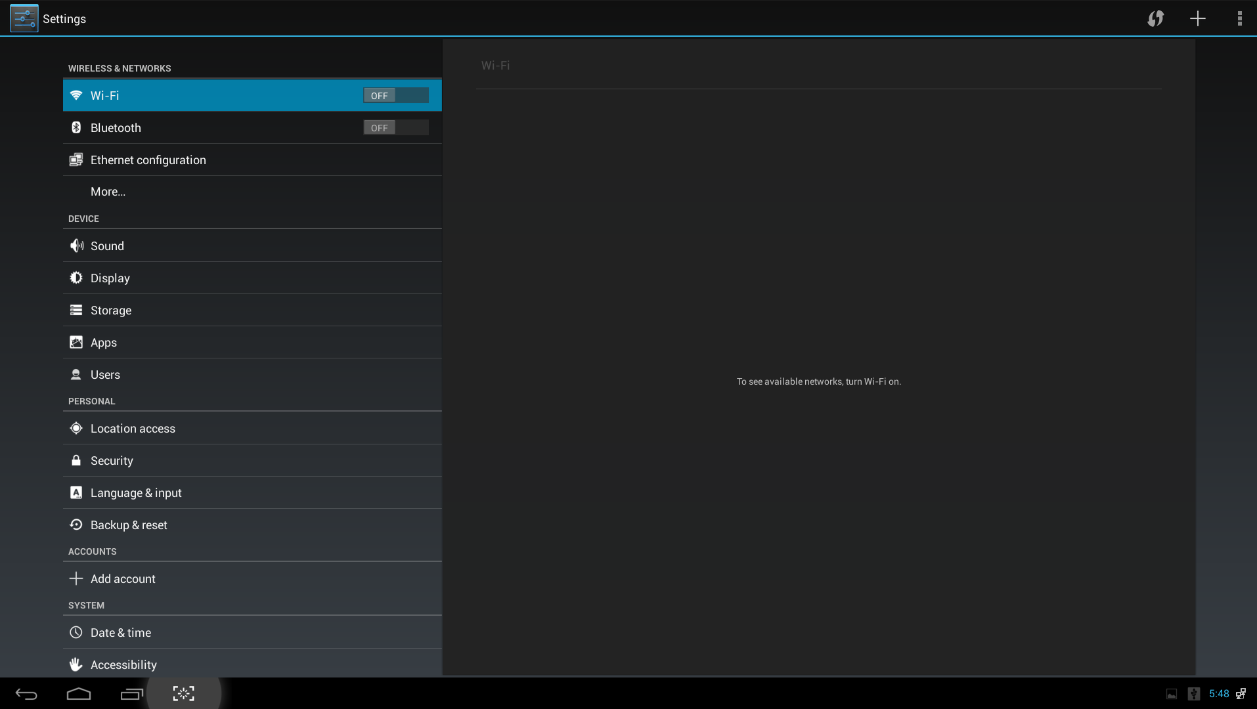This screenshot has height=709, width=1257.
Task: Click the Backup & reset icon
Action: (x=76, y=525)
